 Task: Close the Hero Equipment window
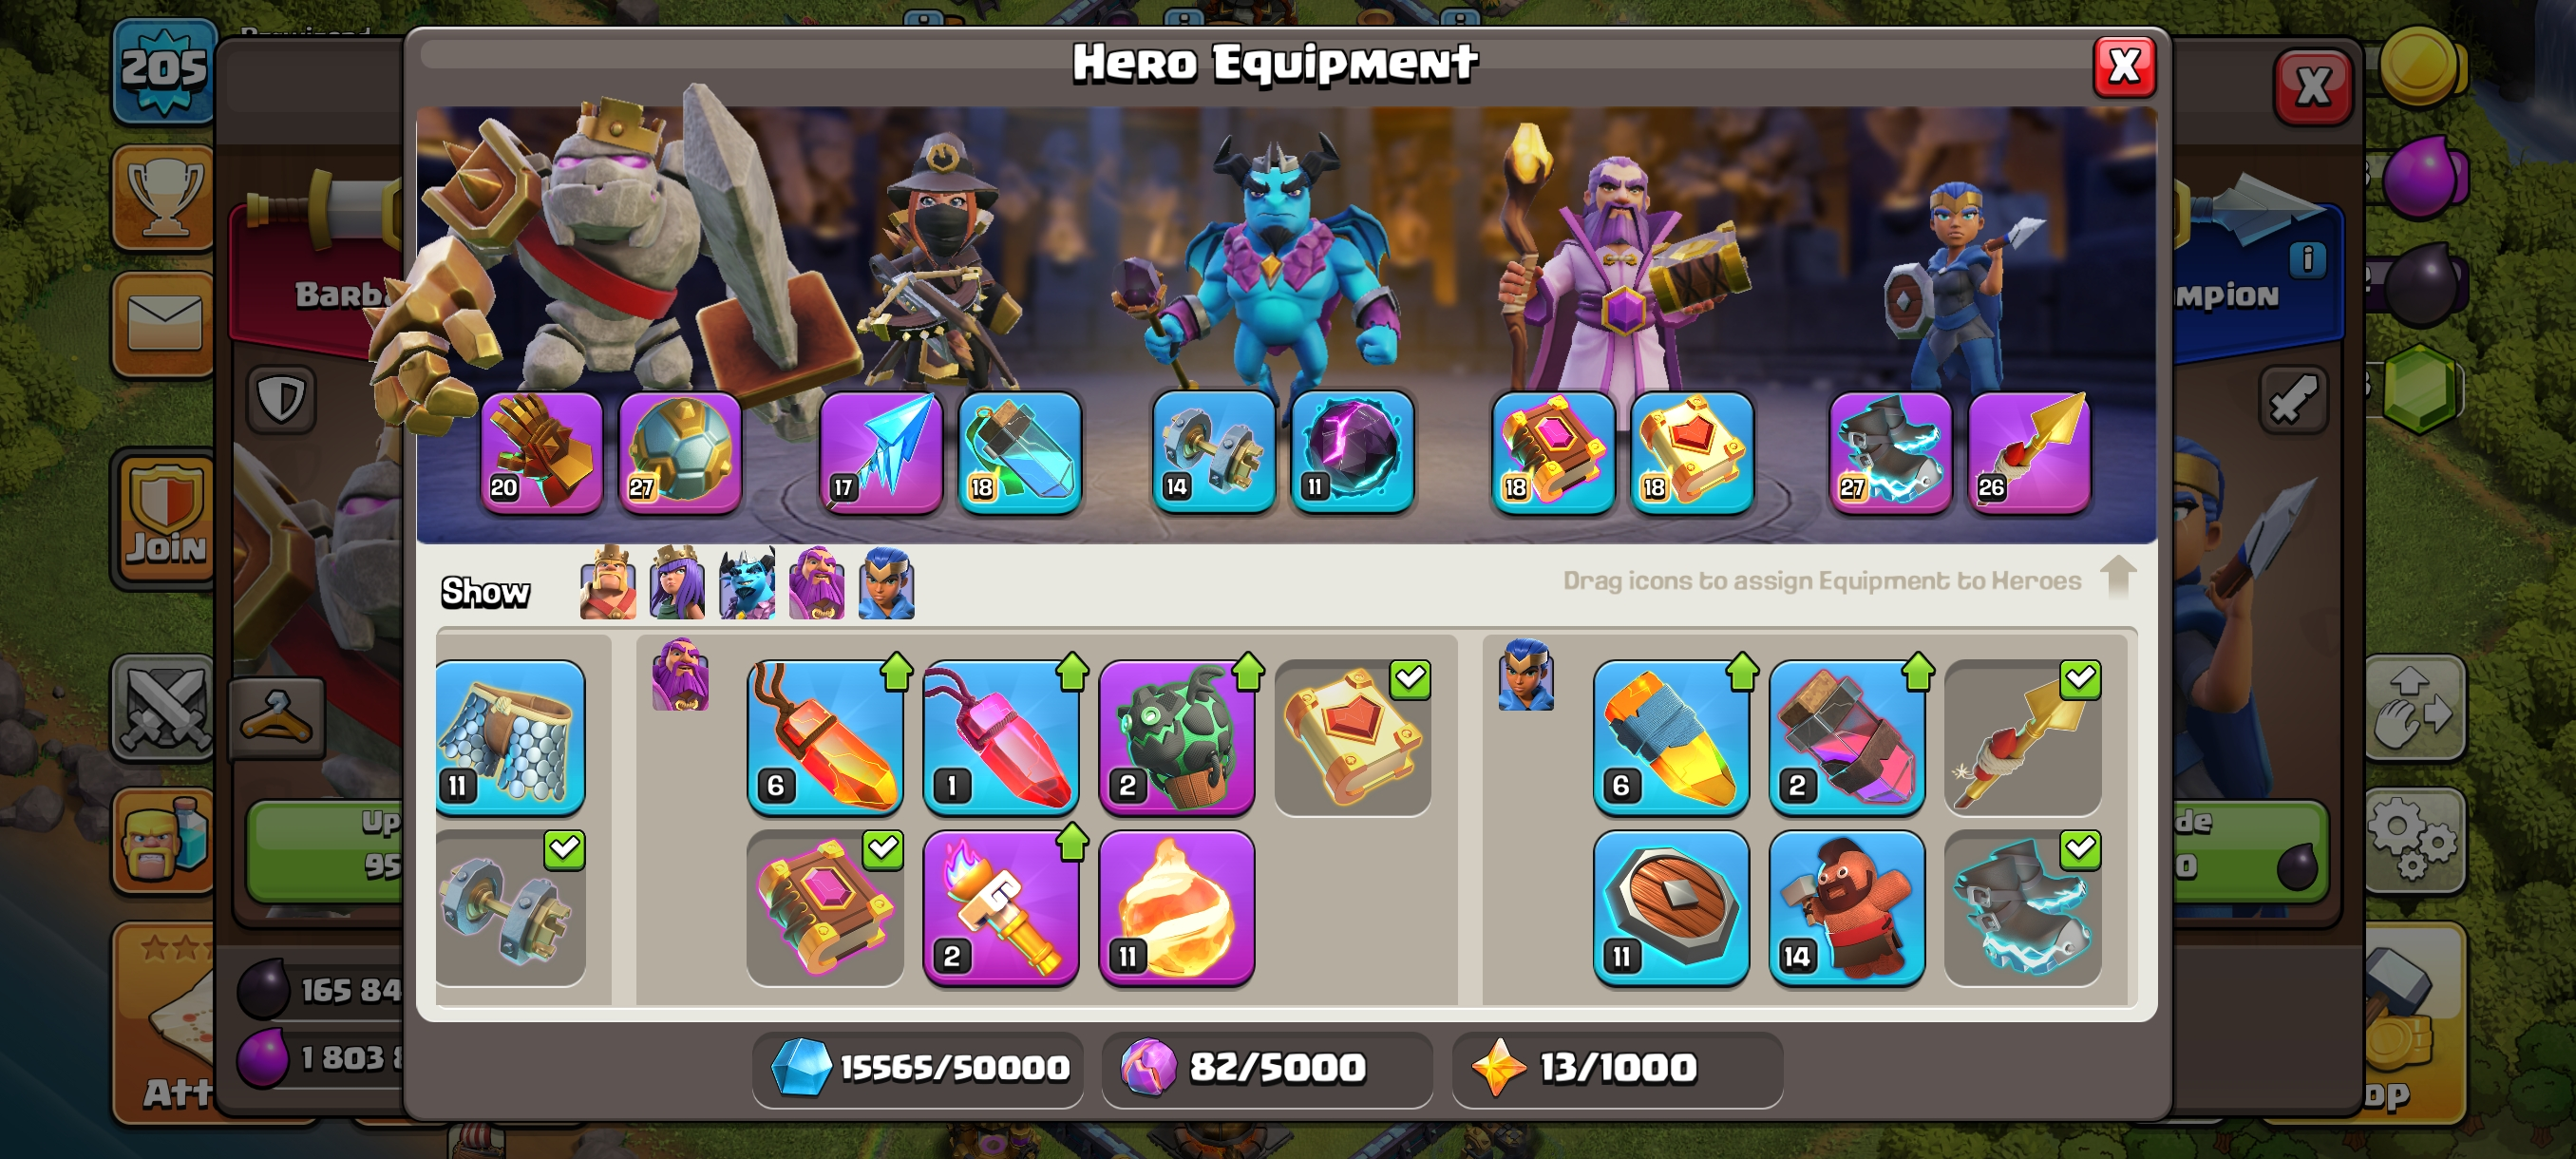coord(2123,67)
